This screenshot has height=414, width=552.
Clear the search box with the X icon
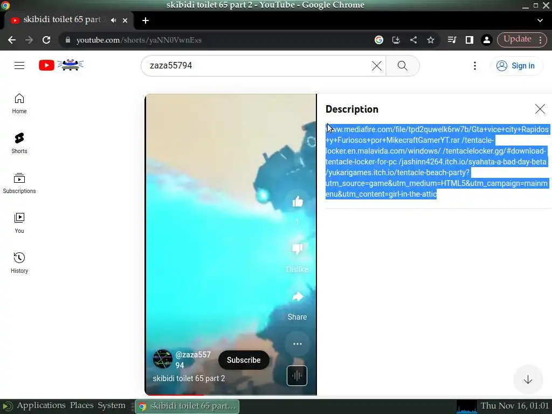click(x=376, y=65)
